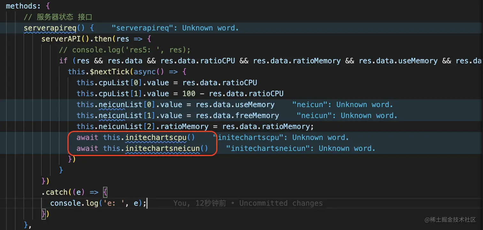Click the 'You, 12秒钟前 • Uncommitted changes' blame annotation
This screenshot has height=230, width=483.
coord(248,203)
